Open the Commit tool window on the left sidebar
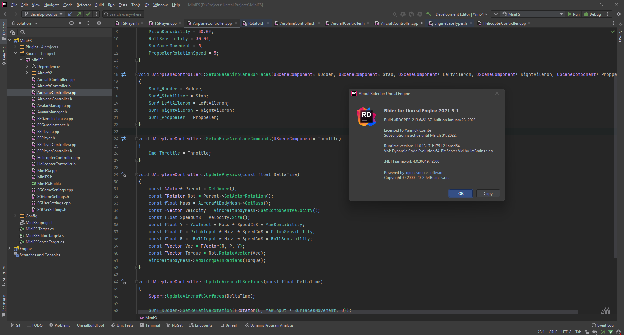The width and height of the screenshot is (624, 335). [4, 56]
